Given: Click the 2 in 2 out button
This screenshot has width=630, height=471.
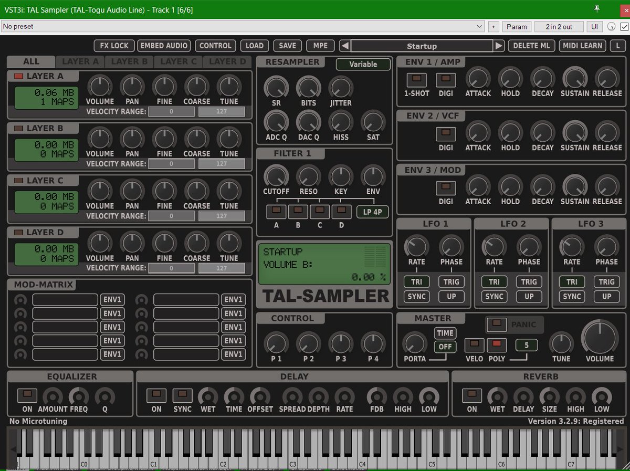Looking at the screenshot, I should pos(558,26).
